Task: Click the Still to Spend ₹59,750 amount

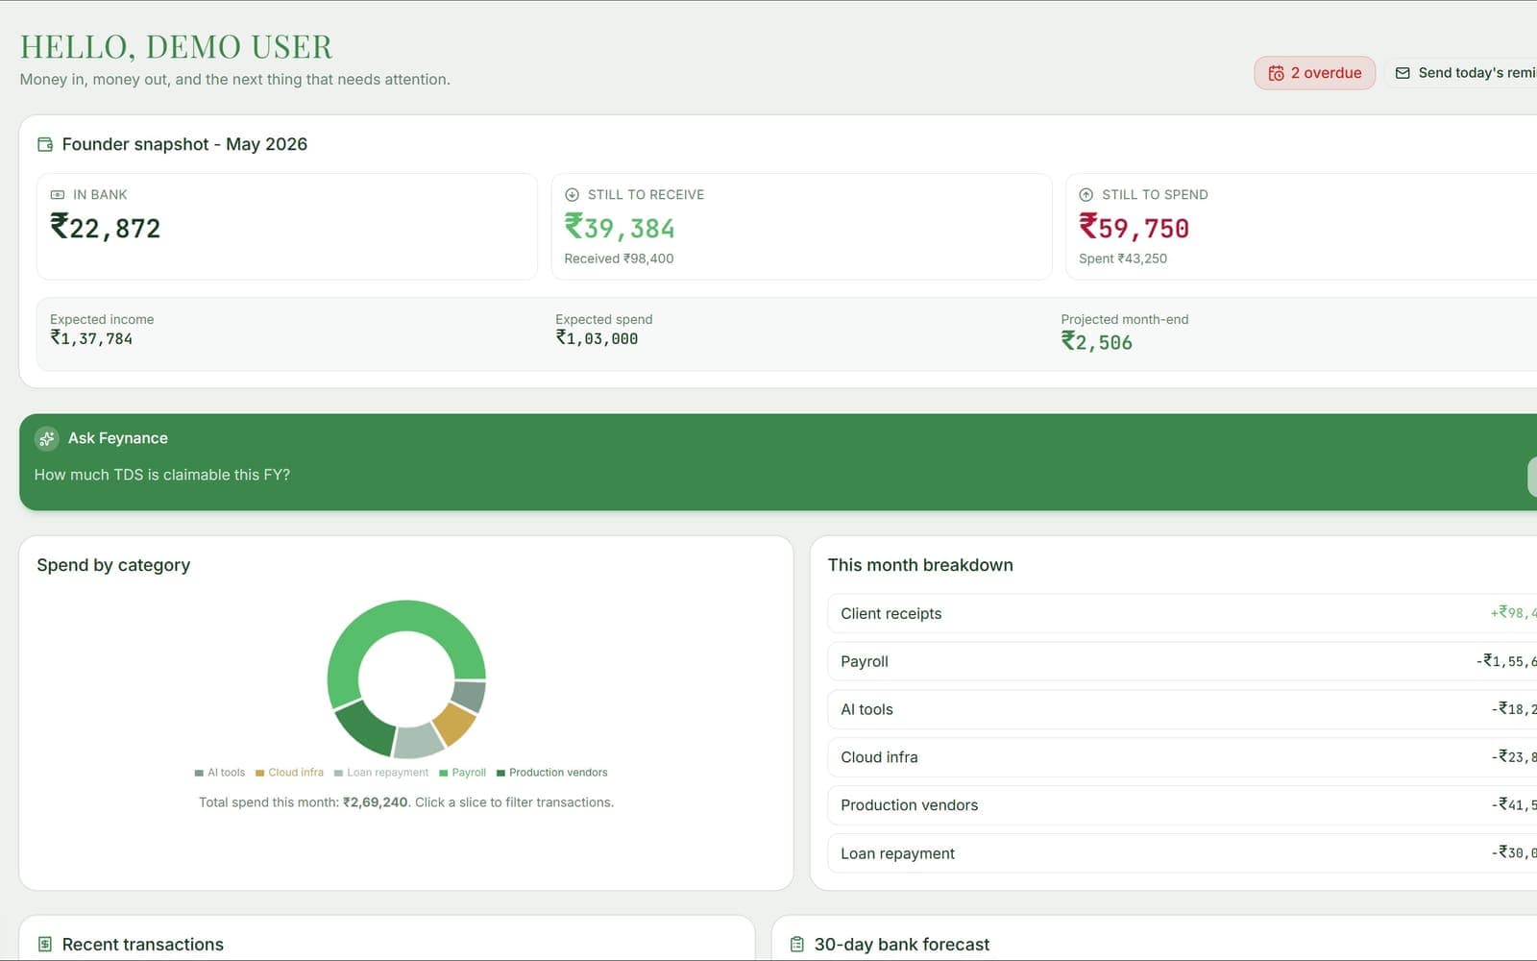Action: point(1134,228)
